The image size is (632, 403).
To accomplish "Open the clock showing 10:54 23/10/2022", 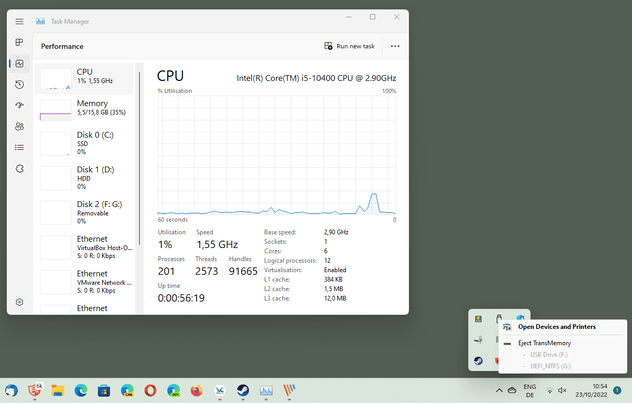I will [593, 390].
